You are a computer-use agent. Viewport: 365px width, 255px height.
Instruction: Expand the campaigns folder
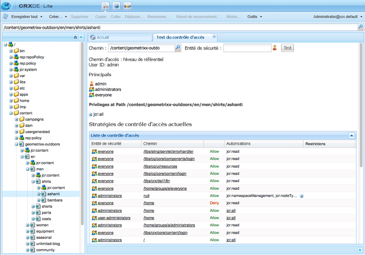(x=16, y=119)
